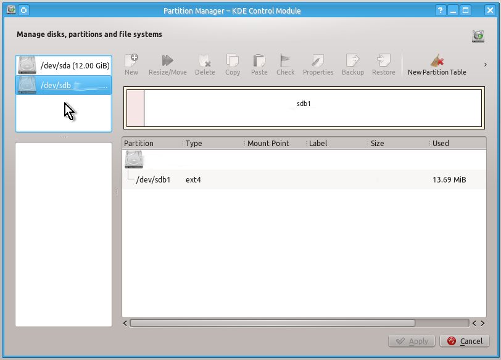501x360 pixels.
Task: Click the Help question mark title button
Action: coord(441,10)
